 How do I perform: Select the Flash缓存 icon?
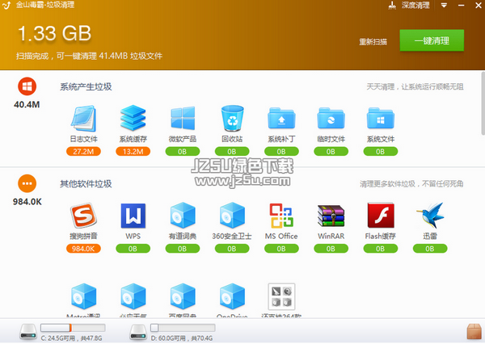[381, 216]
